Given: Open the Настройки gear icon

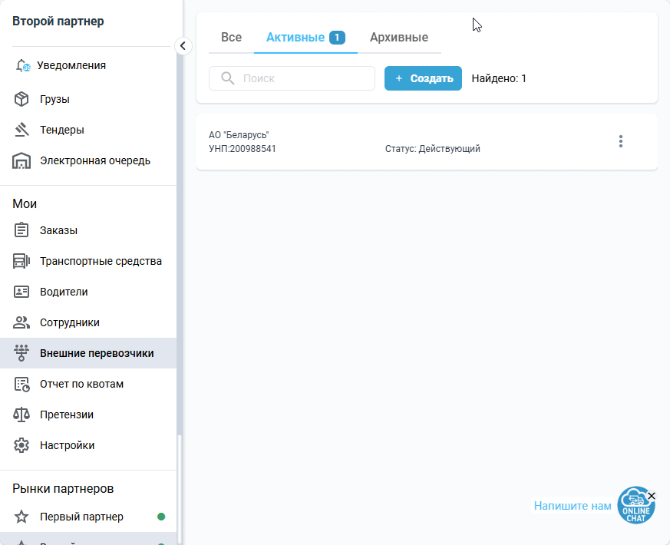Looking at the screenshot, I should pyautogui.click(x=23, y=444).
